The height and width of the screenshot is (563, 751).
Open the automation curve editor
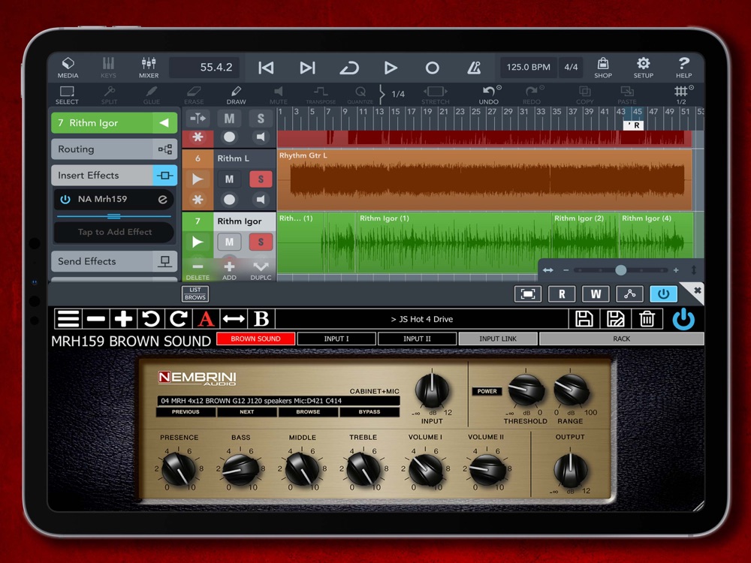pyautogui.click(x=630, y=294)
